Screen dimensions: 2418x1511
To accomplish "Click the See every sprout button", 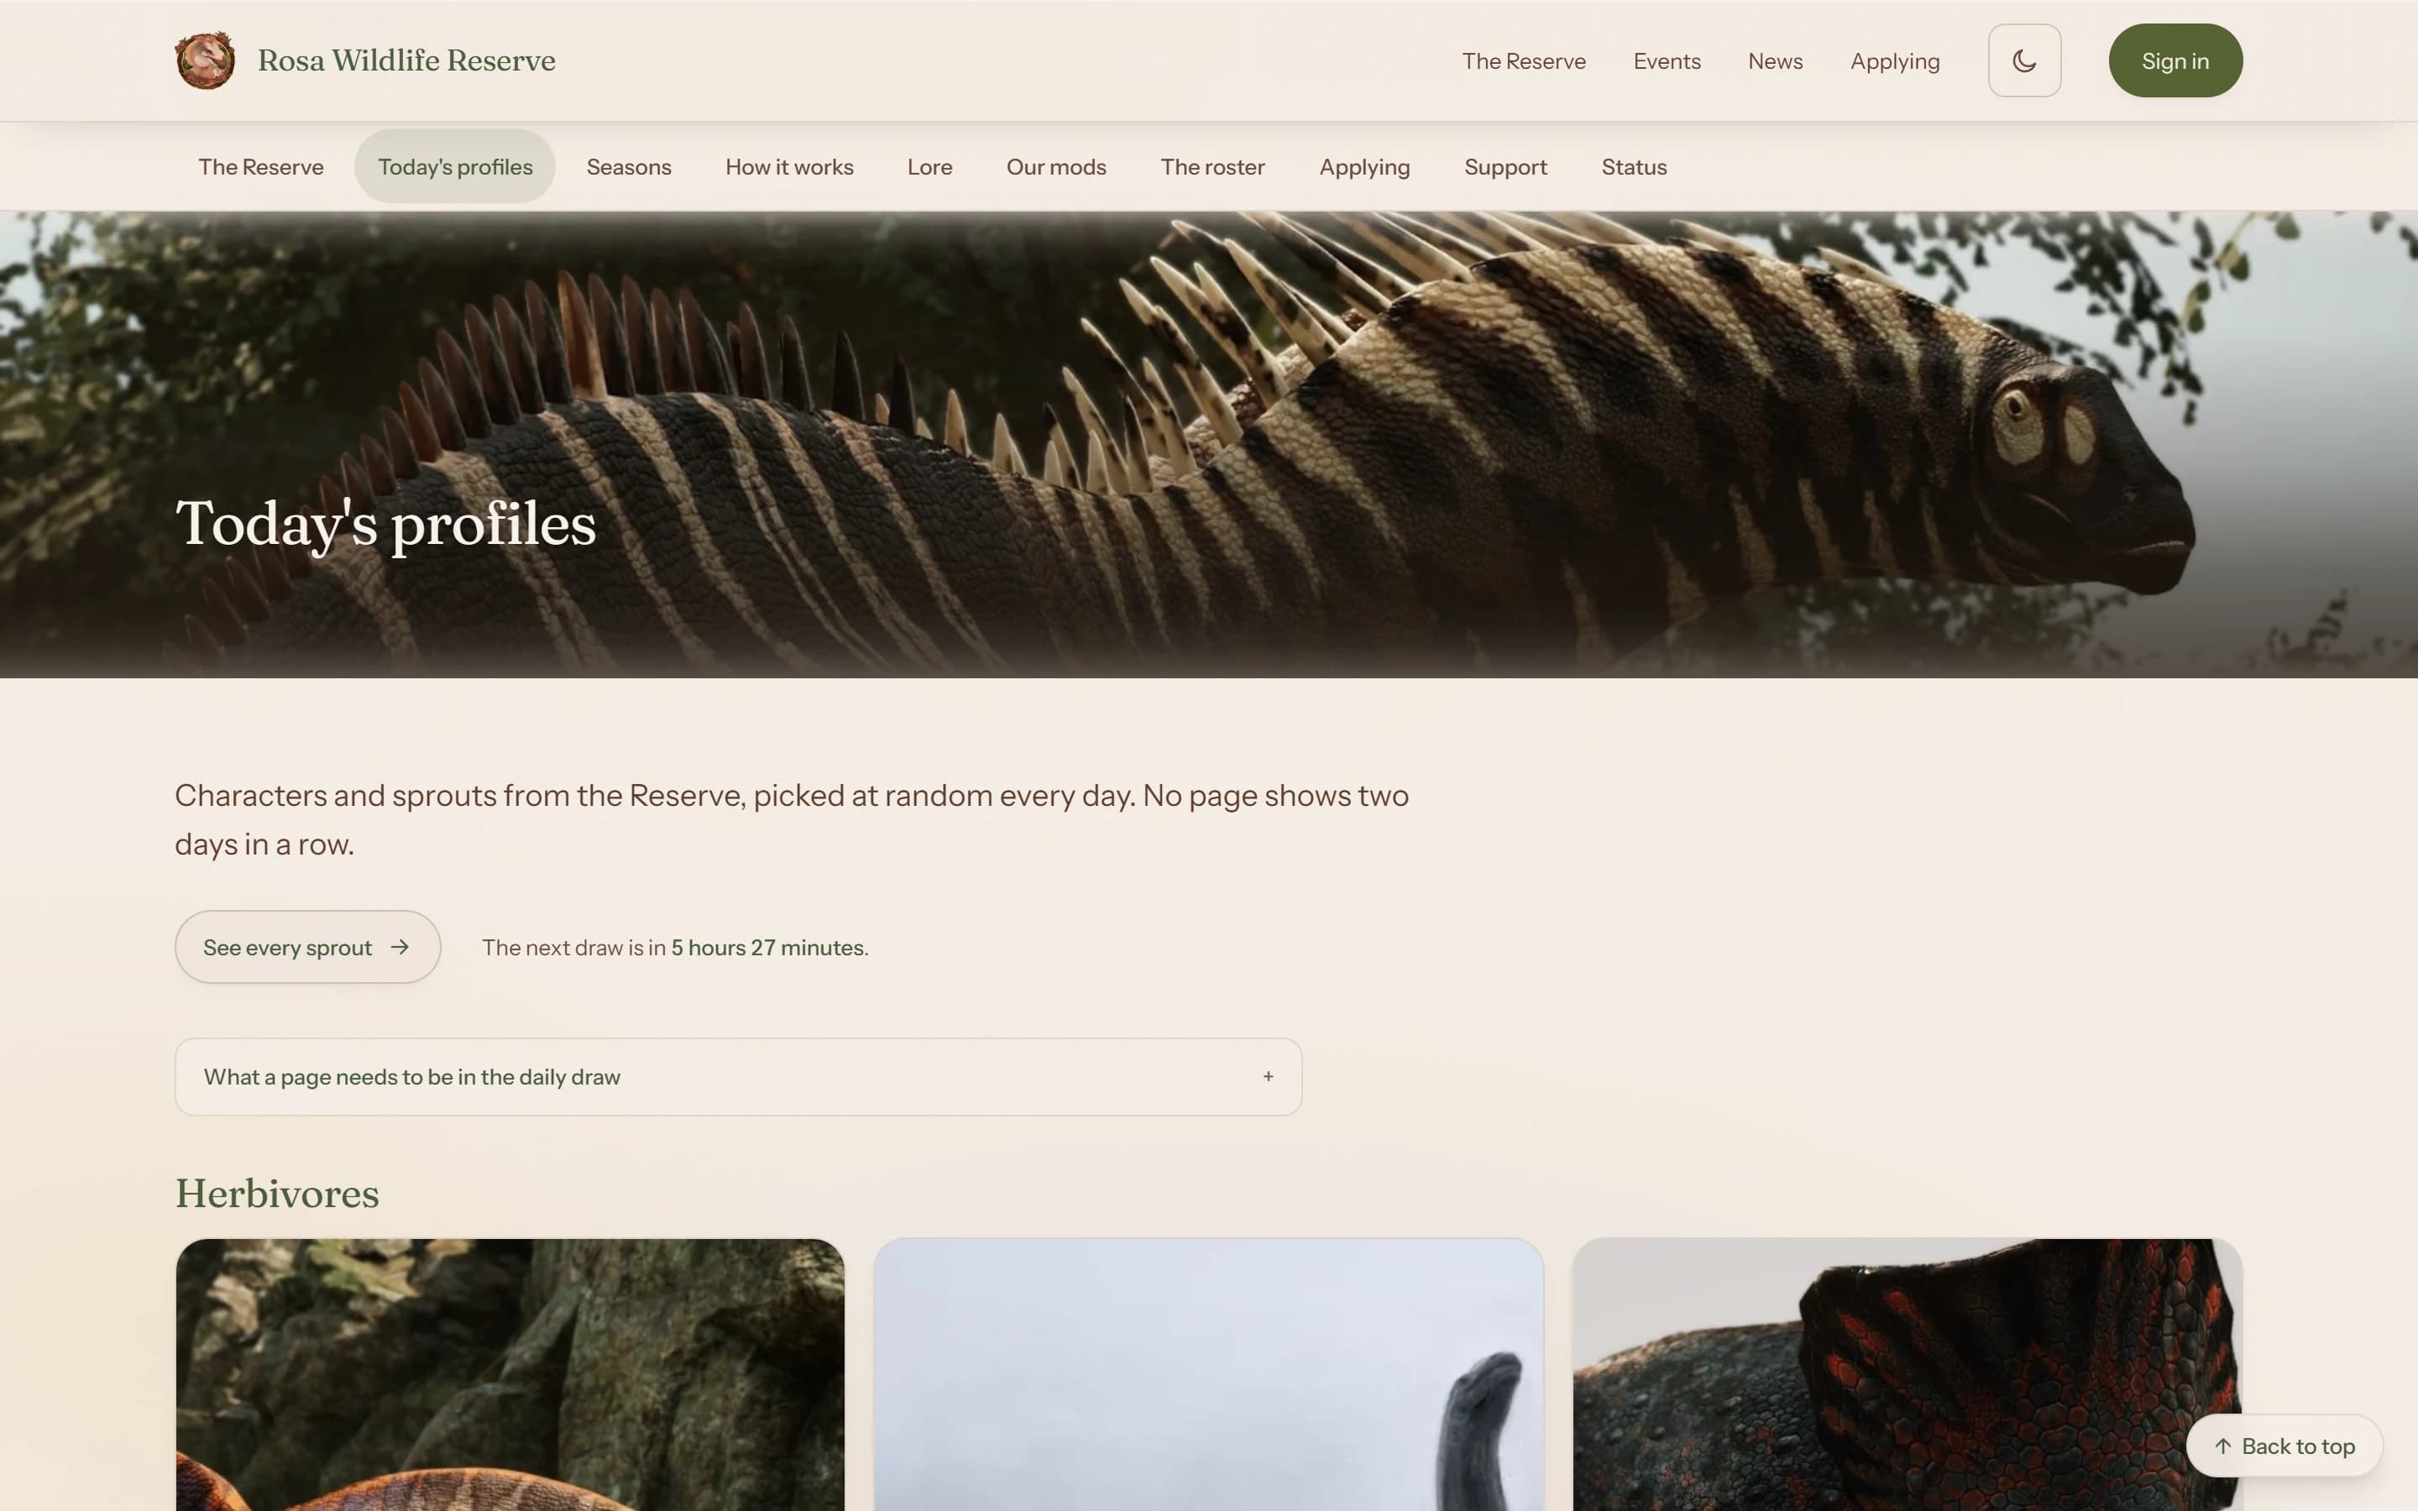I will pos(308,946).
